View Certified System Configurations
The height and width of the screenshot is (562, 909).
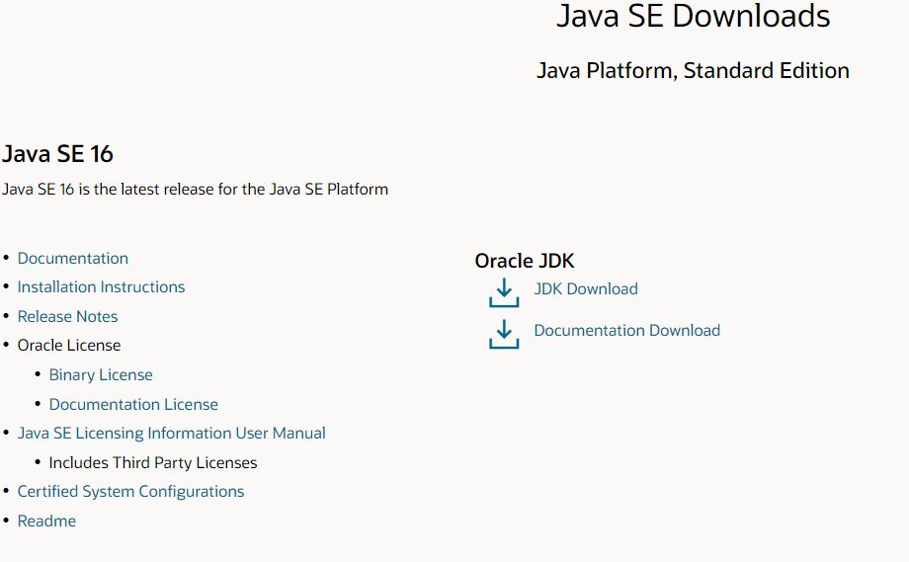click(x=130, y=491)
